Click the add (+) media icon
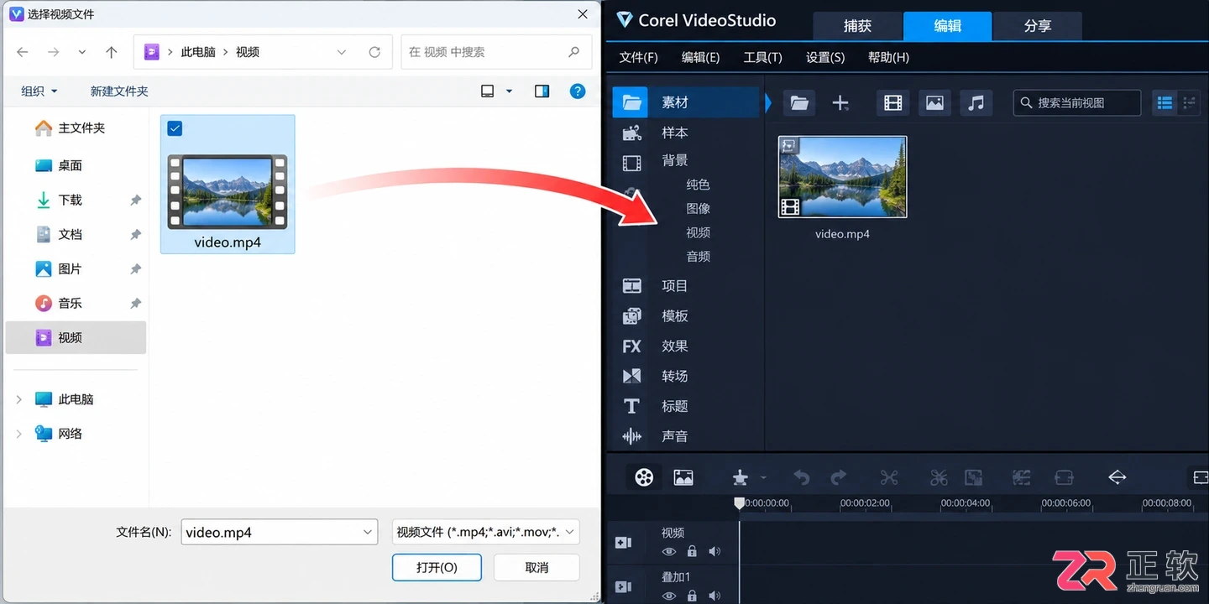 tap(840, 102)
